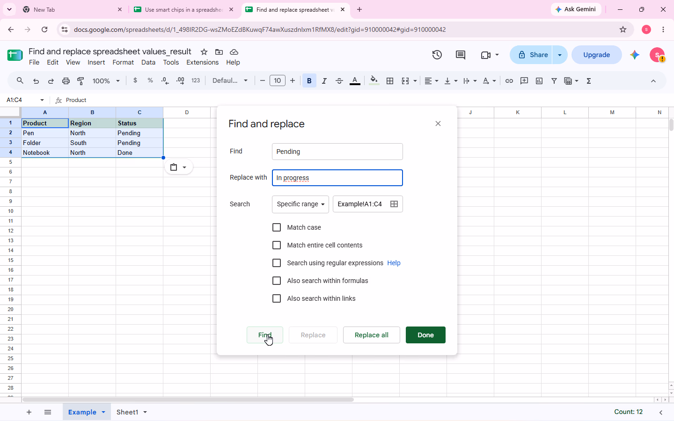Open the File menu
Screen dimensions: 674x421
coord(34,62)
